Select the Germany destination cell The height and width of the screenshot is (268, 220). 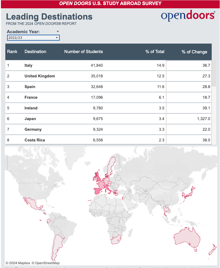(33, 129)
